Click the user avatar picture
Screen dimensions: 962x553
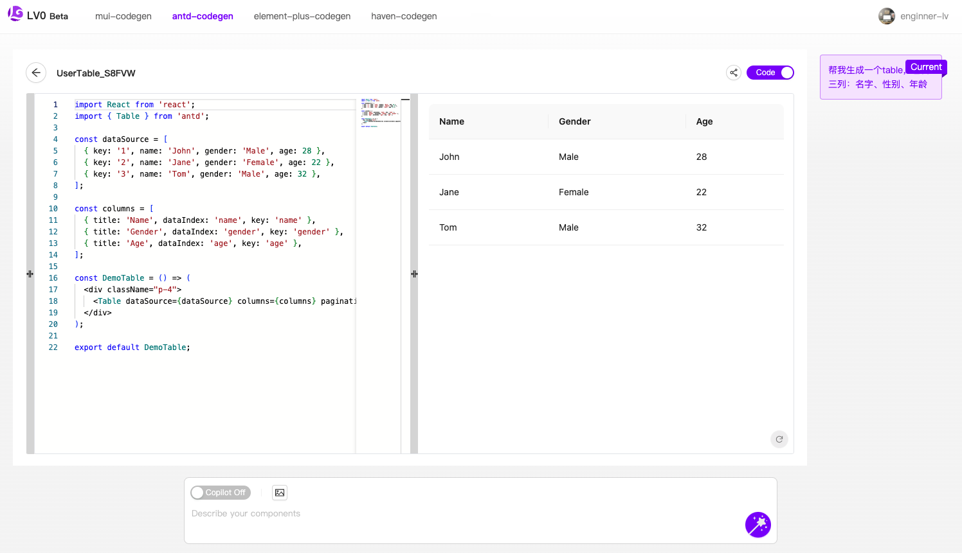pyautogui.click(x=887, y=16)
